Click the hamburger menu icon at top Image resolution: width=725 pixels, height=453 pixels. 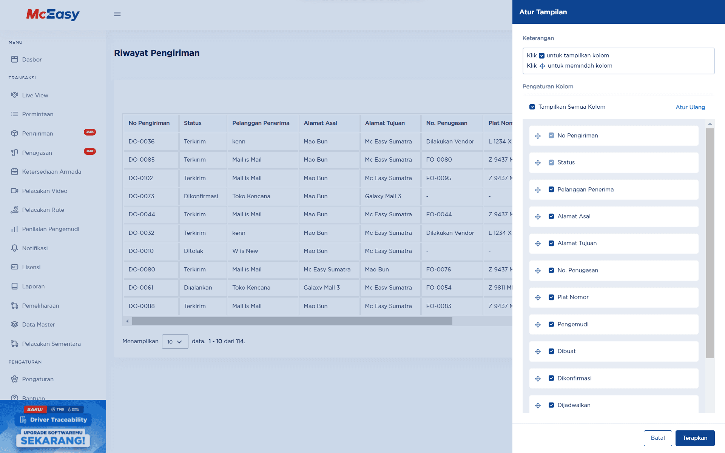coord(117,14)
